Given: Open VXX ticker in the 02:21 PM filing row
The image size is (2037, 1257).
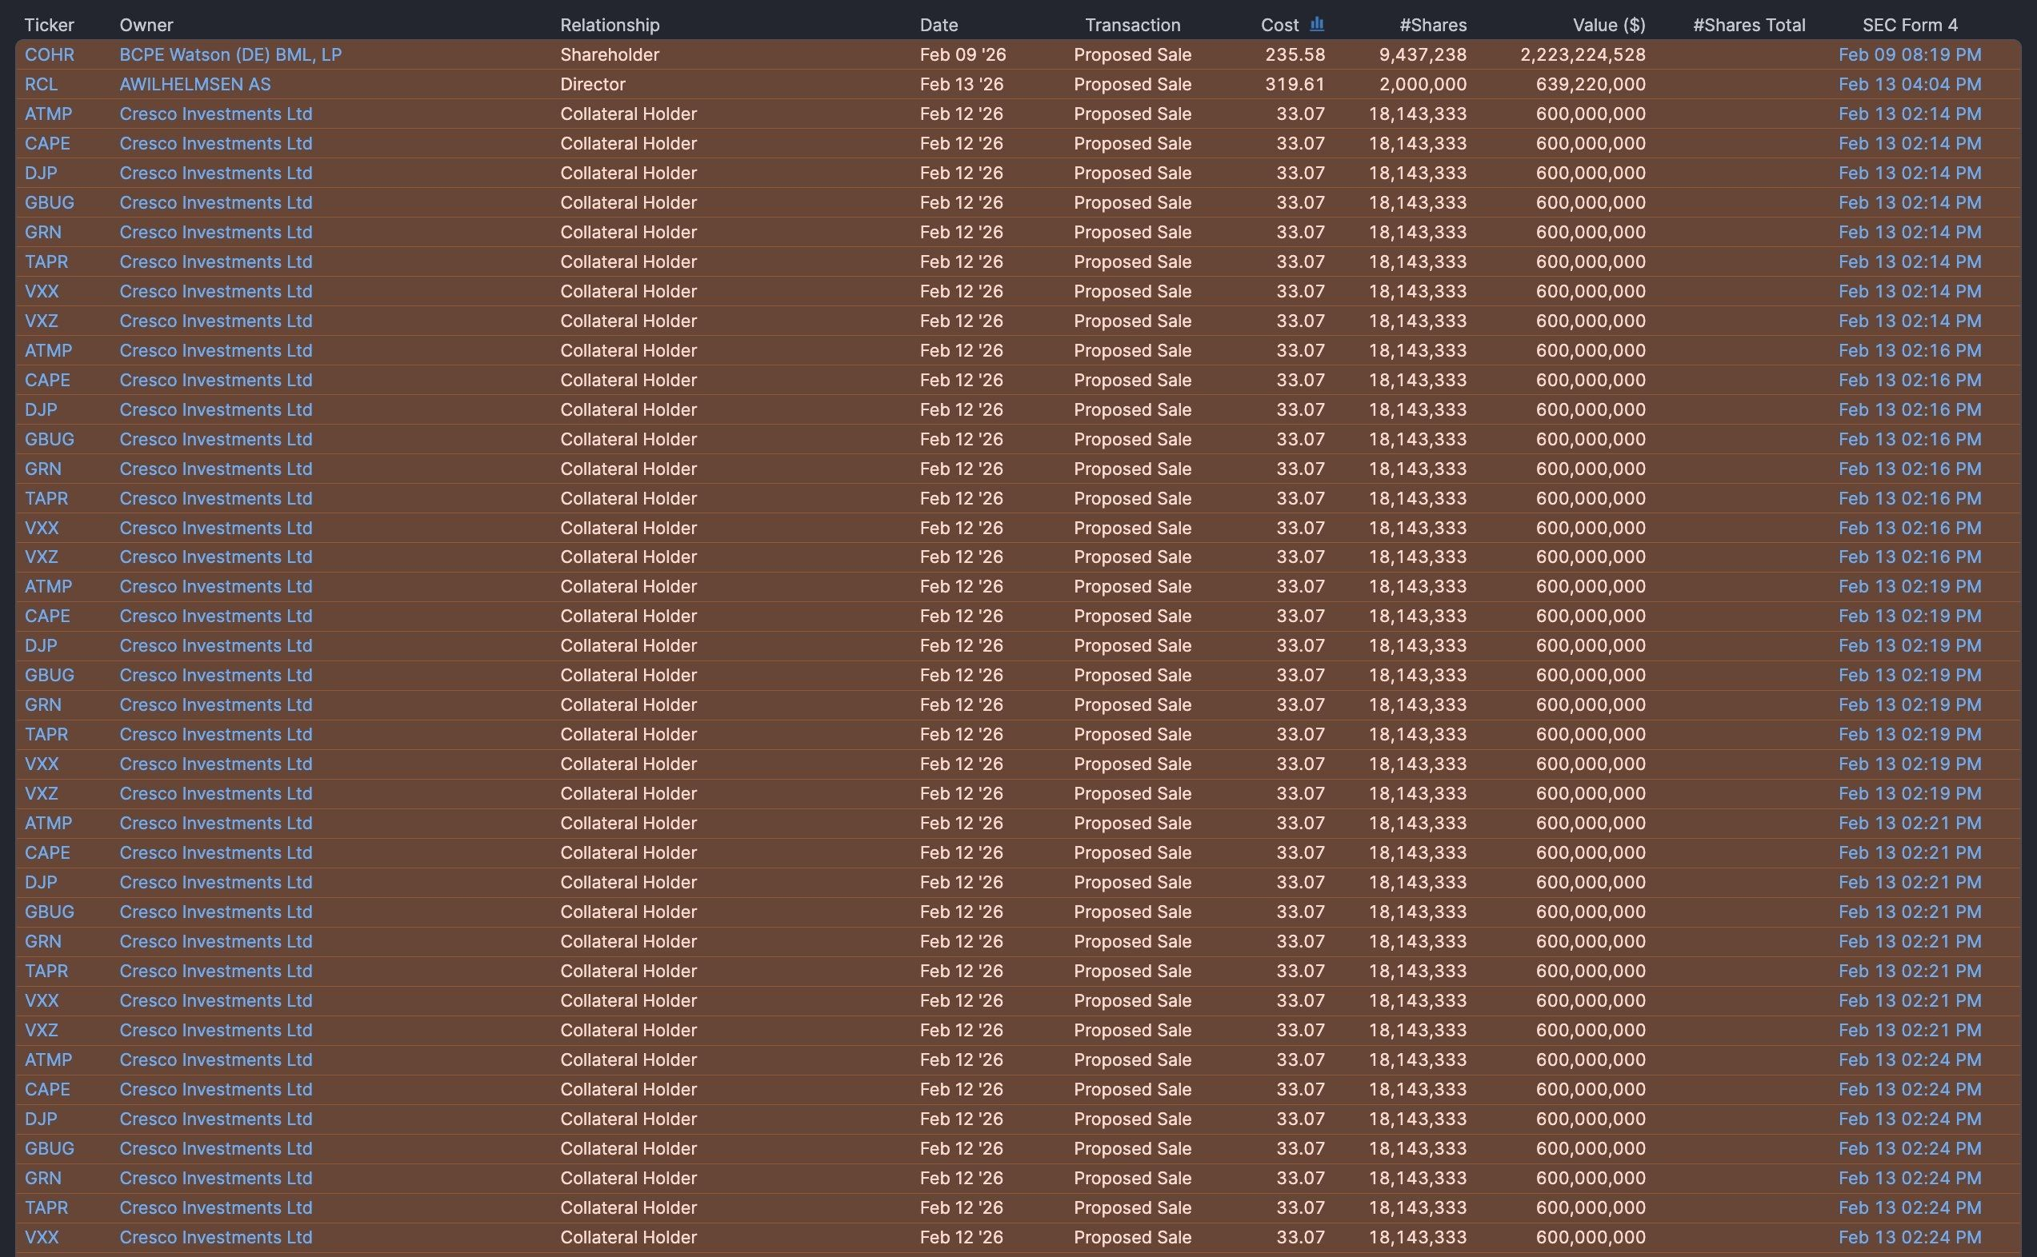Looking at the screenshot, I should [42, 1000].
